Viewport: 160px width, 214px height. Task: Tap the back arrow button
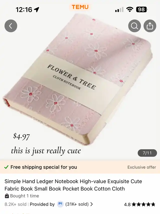11,26
